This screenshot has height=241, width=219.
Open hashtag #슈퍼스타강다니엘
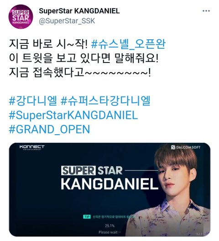105,101
